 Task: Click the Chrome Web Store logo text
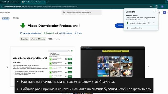pyautogui.click(x=5, y=13)
